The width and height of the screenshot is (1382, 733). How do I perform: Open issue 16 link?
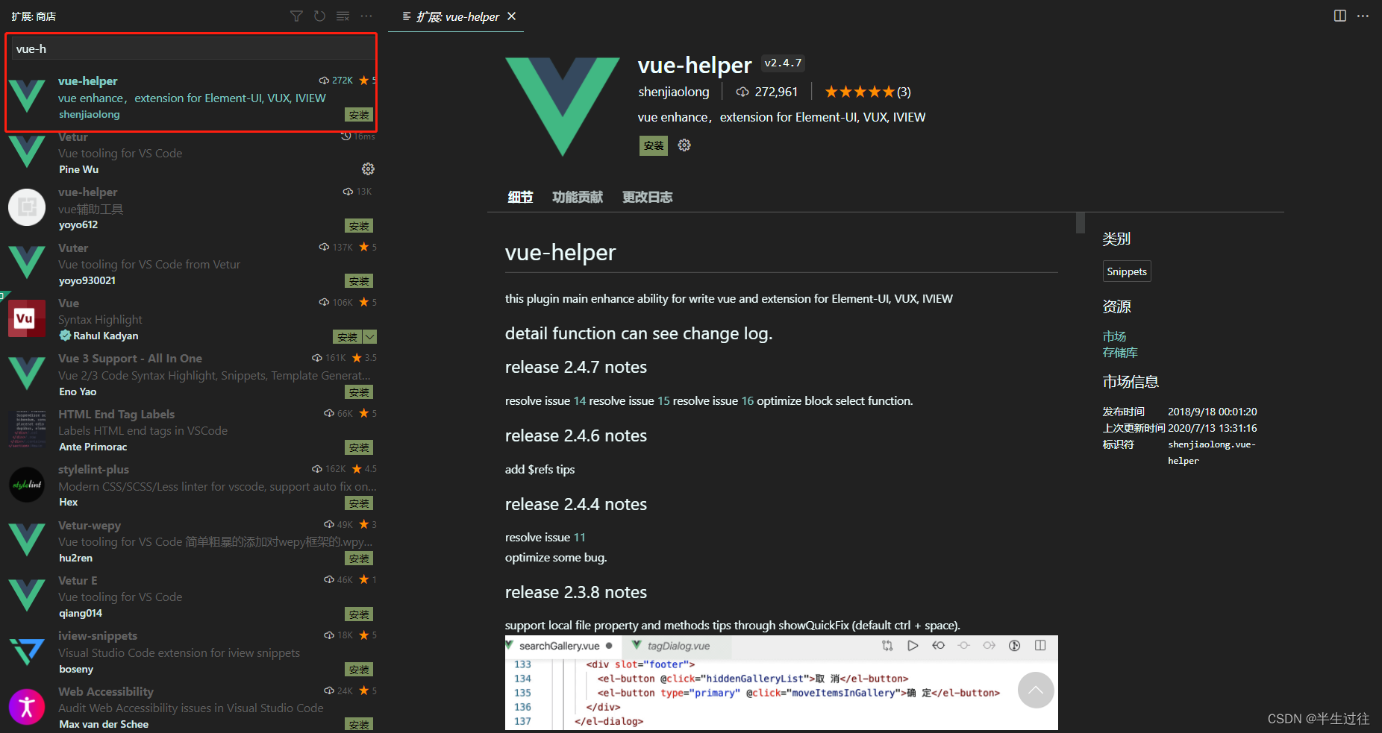click(748, 401)
